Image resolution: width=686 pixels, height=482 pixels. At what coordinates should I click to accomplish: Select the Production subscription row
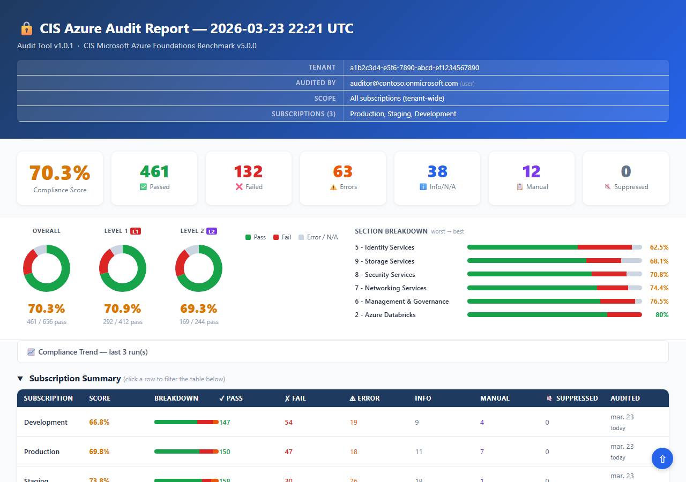pyautogui.click(x=343, y=451)
